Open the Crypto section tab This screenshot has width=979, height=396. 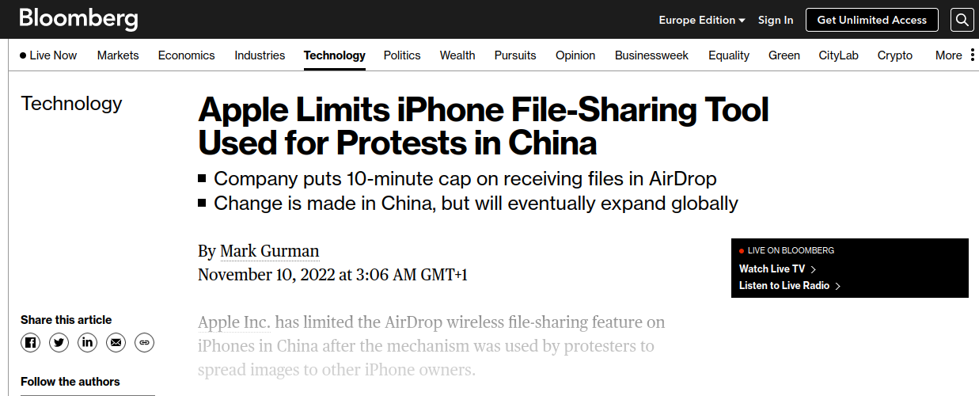(895, 55)
